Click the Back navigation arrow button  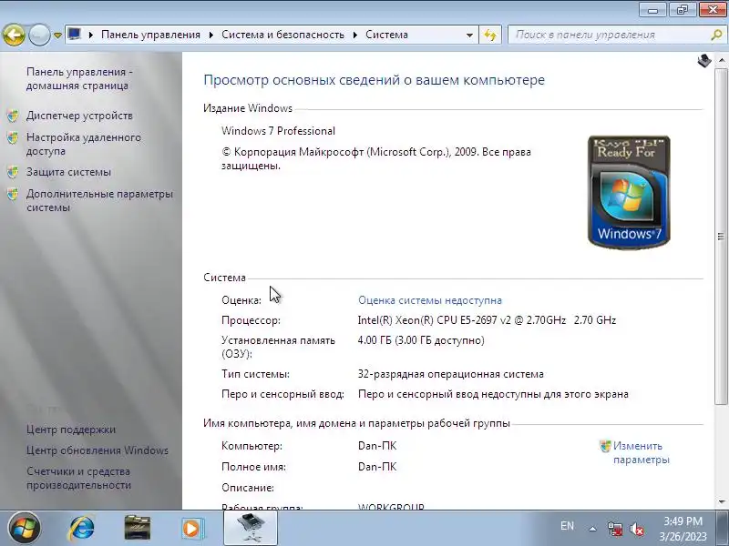[x=14, y=35]
